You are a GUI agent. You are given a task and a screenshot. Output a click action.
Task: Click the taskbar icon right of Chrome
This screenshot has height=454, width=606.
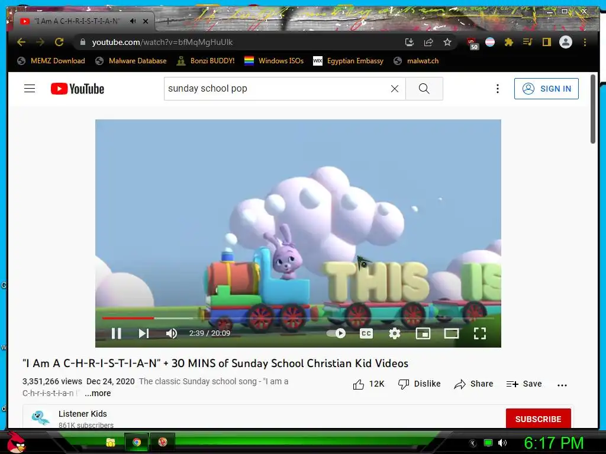click(x=163, y=442)
